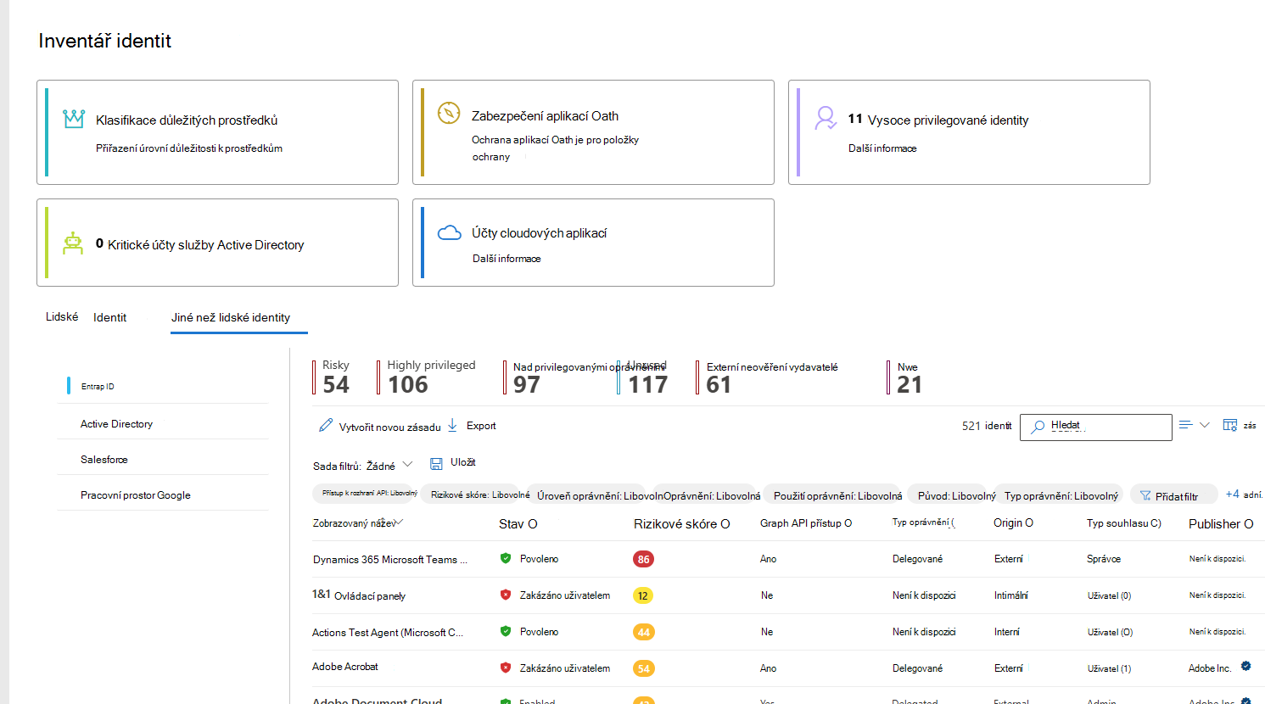Viewport: 1265px width, 704px height.
Task: Filter by Externí neověření vydavatelé 61 tile
Action: tap(767, 377)
